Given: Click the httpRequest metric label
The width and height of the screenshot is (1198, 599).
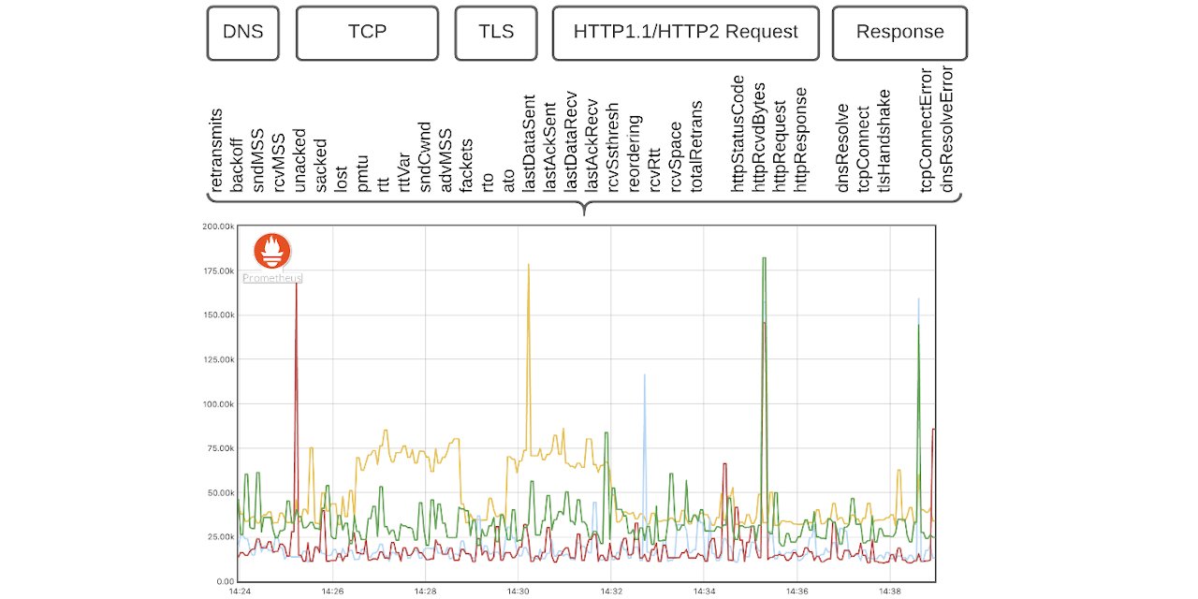Looking at the screenshot, I should click(779, 149).
